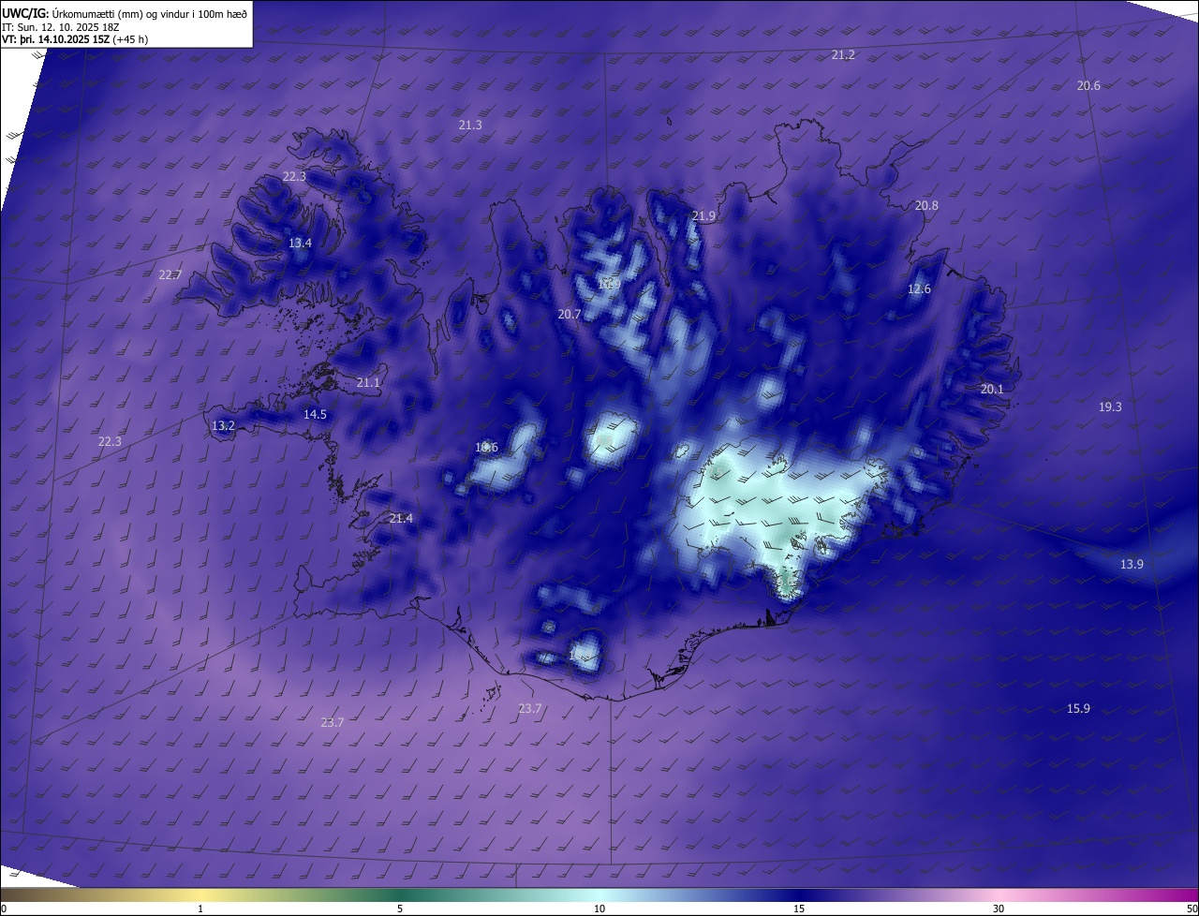Click the '15' tick on the color scale
Viewport: 1199px width, 916px height.
pyautogui.click(x=799, y=909)
